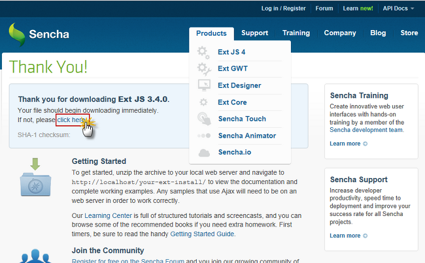Click the Ext GWT gear-wrench icon
Image resolution: width=425 pixels, height=263 pixels.
pos(204,69)
